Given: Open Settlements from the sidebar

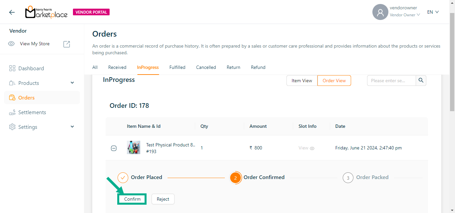Looking at the screenshot, I should click(x=32, y=112).
